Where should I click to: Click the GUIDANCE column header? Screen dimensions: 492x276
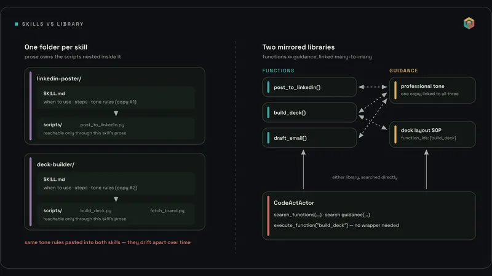403,71
